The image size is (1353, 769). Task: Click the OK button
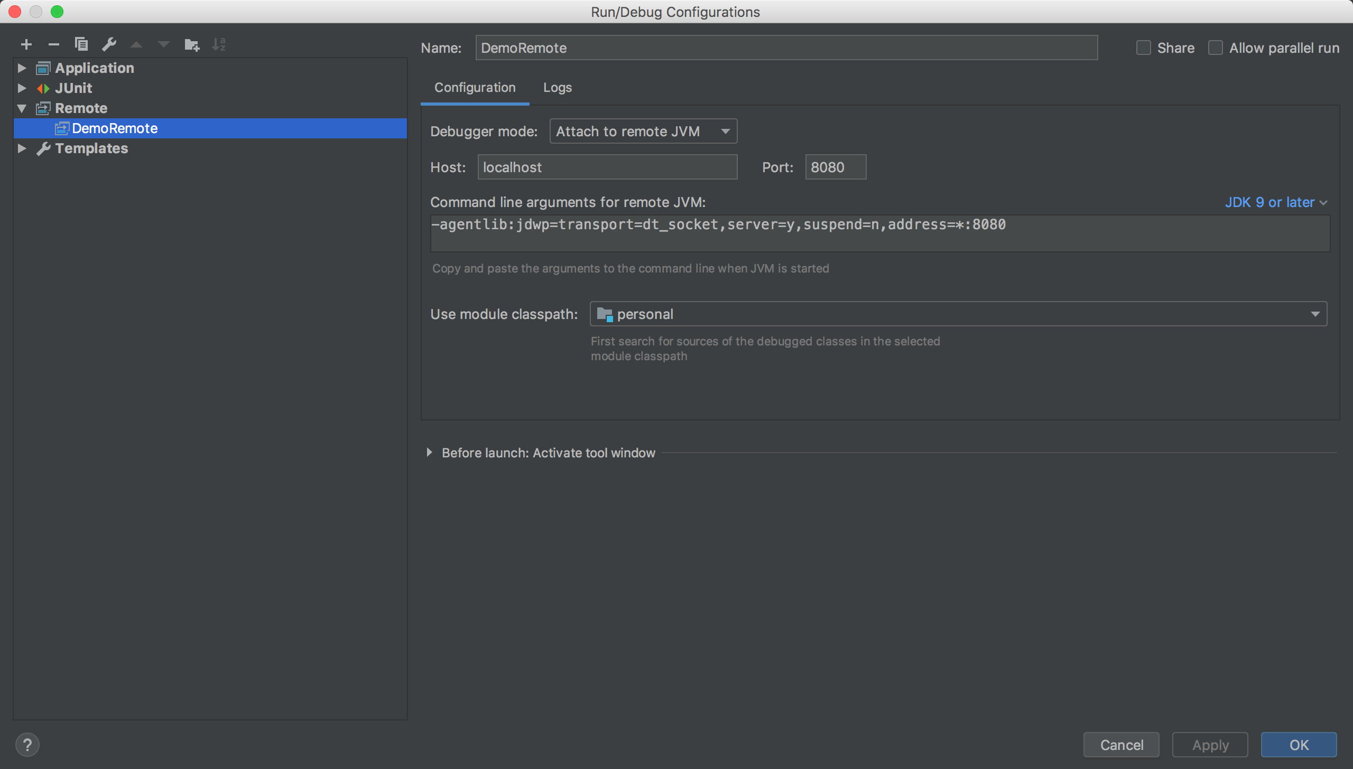(1298, 745)
